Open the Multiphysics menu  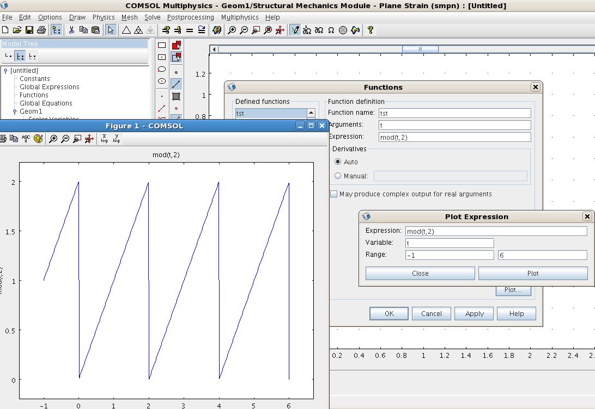239,17
